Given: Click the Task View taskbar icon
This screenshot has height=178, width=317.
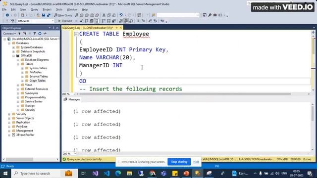Looking at the screenshot, I should pyautogui.click(x=83, y=174).
